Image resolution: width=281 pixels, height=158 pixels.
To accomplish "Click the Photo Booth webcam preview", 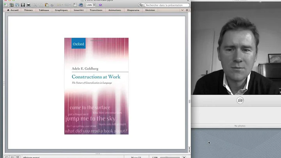I will (236, 48).
